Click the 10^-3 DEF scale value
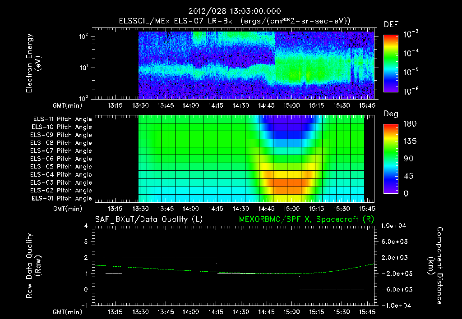462x319 pixels. [x=411, y=34]
